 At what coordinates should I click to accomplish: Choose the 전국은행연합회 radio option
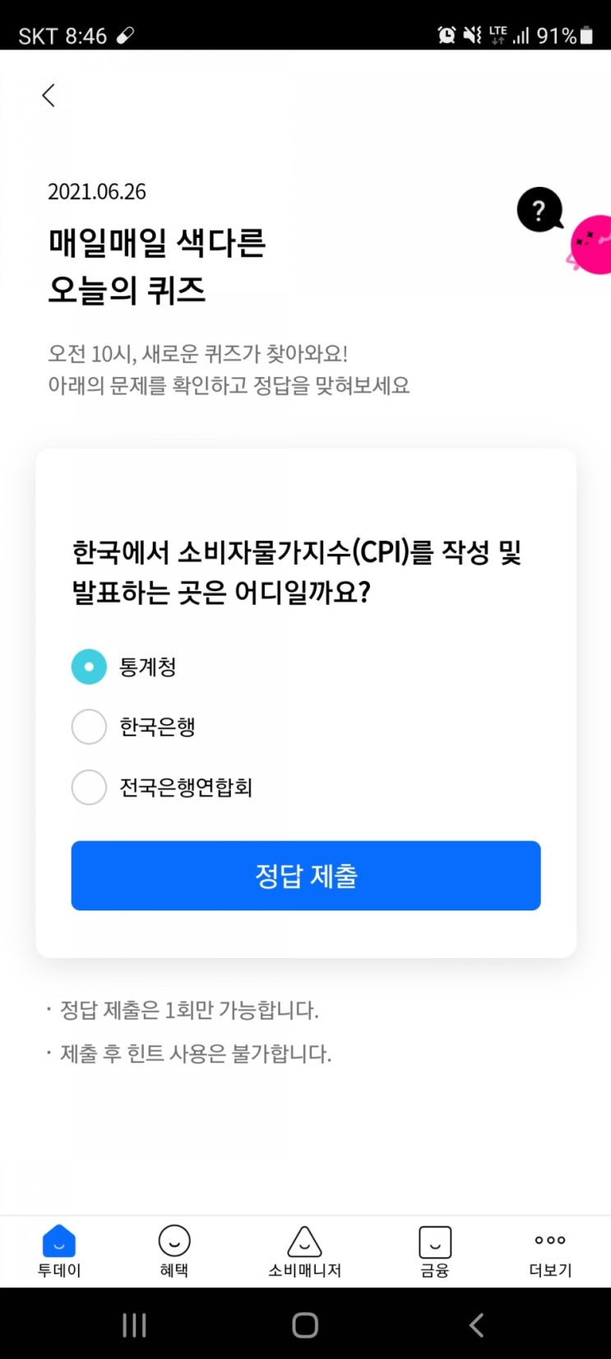(89, 787)
